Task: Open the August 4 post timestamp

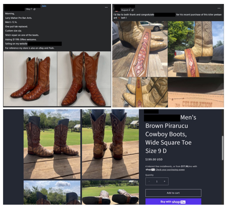Action: (125, 10)
